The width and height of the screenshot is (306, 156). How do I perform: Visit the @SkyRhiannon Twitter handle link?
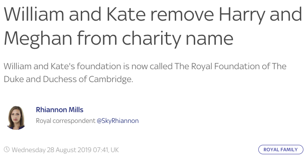click(x=118, y=121)
